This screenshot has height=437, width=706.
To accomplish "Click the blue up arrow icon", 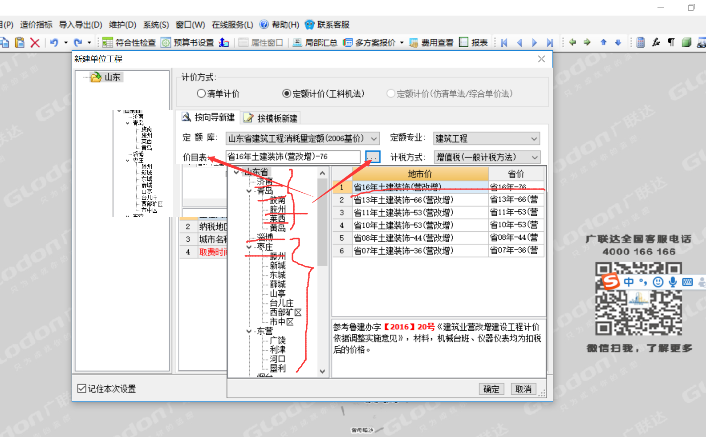I will 604,42.
